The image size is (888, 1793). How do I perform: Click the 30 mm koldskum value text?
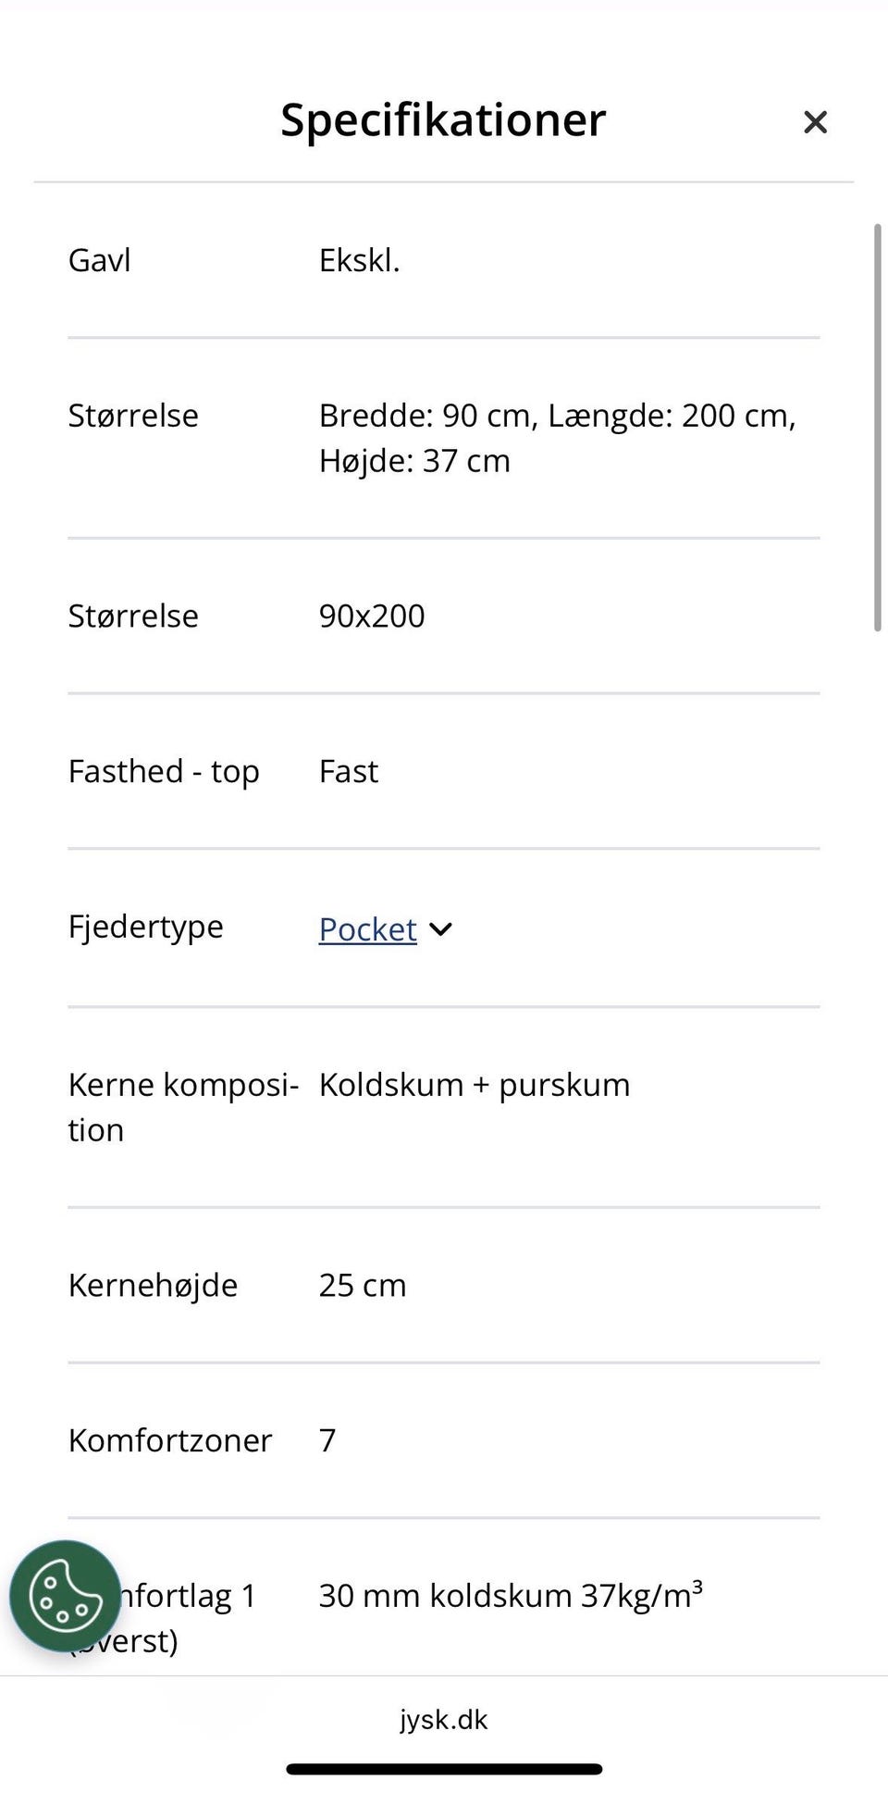click(x=511, y=1595)
